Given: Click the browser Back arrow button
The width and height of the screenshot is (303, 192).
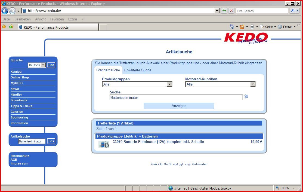Looking at the screenshot, I should click(x=5, y=11).
